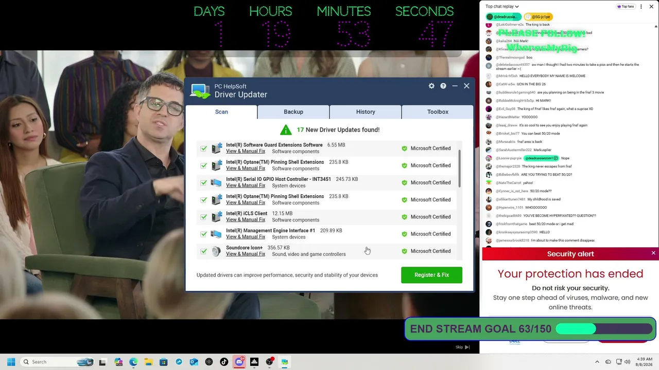The width and height of the screenshot is (659, 370).
Task: Uncheck Intel Software Guard Extensions Software driver
Action: pos(203,149)
